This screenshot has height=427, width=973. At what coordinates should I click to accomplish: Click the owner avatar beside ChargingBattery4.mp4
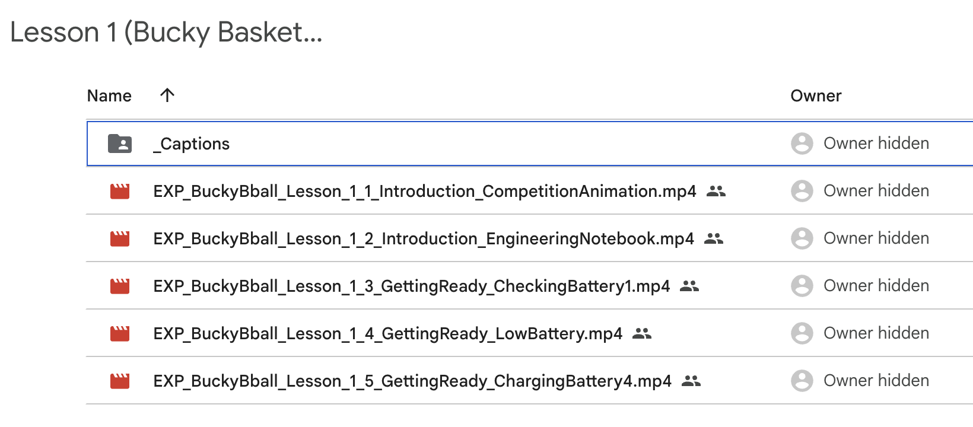(x=802, y=380)
